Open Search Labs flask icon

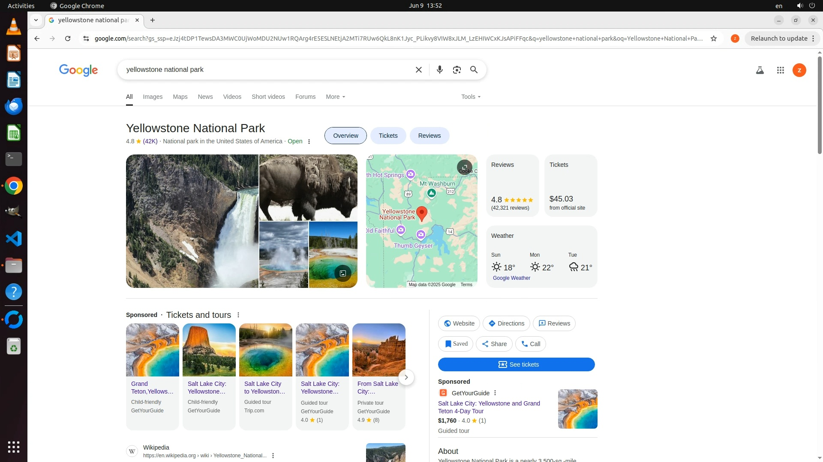tap(760, 70)
